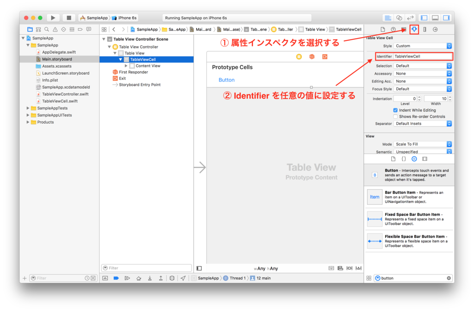The width and height of the screenshot is (474, 311).
Task: Select AppDelegate.swift in navigator
Action: pos(59,52)
